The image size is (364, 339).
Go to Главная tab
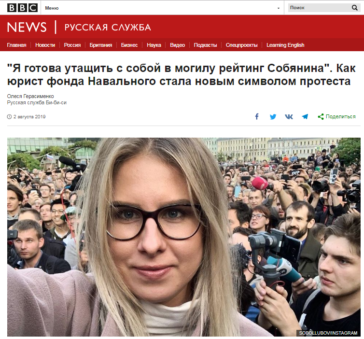tap(16, 45)
